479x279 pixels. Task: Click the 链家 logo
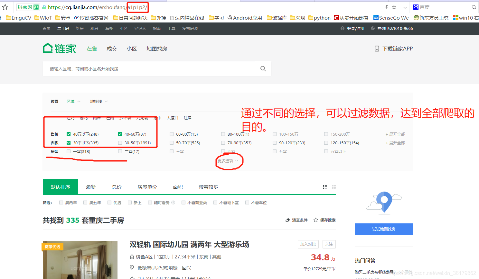click(60, 49)
